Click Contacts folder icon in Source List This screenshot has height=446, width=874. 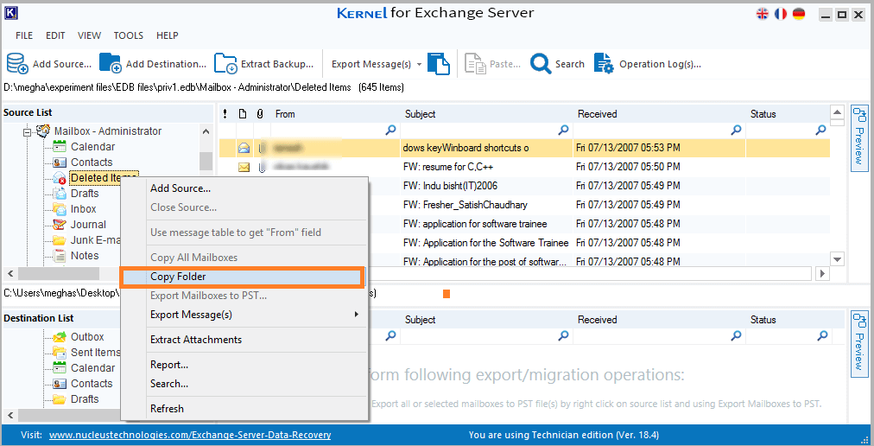[60, 162]
